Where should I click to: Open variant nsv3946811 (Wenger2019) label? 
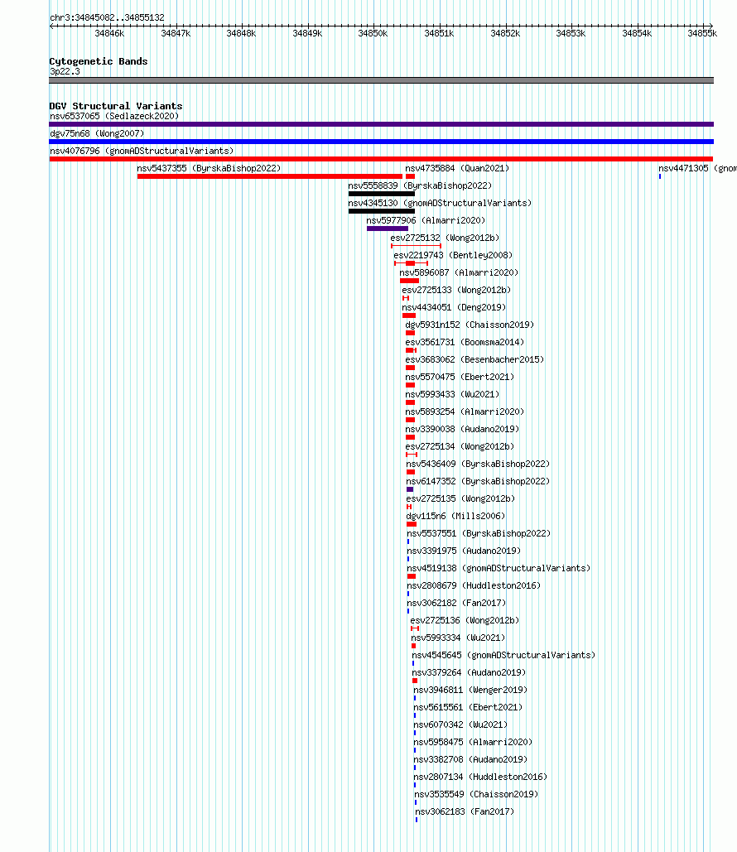[470, 690]
